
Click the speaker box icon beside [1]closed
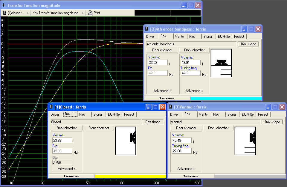(x=4, y=13)
